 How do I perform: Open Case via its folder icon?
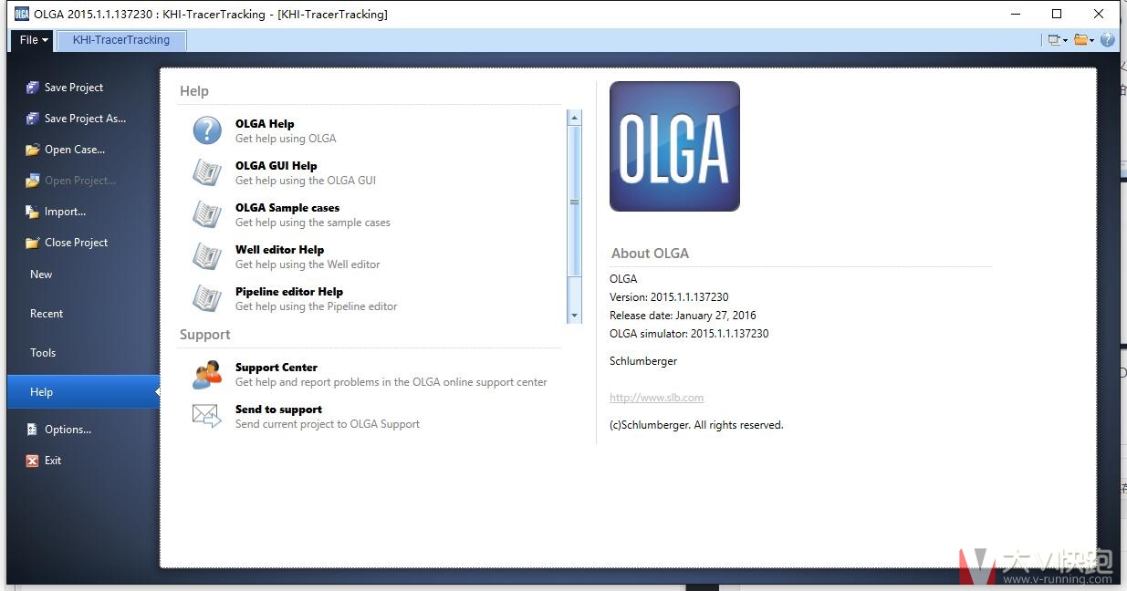33,150
